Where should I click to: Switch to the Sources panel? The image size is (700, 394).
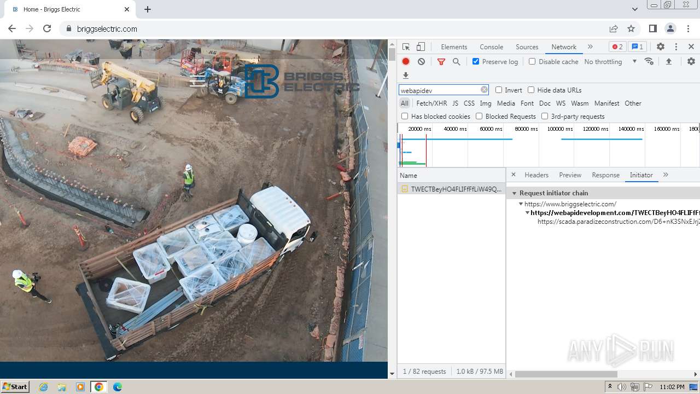tap(527, 47)
